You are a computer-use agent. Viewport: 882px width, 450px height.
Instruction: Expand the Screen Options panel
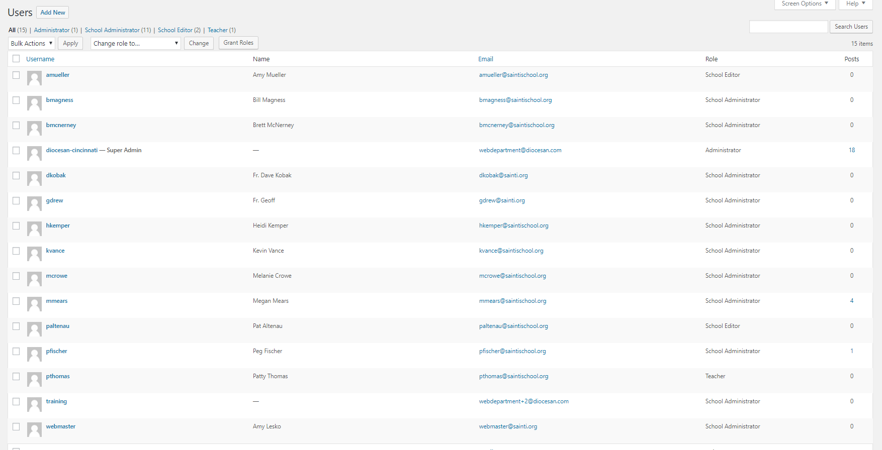[805, 4]
